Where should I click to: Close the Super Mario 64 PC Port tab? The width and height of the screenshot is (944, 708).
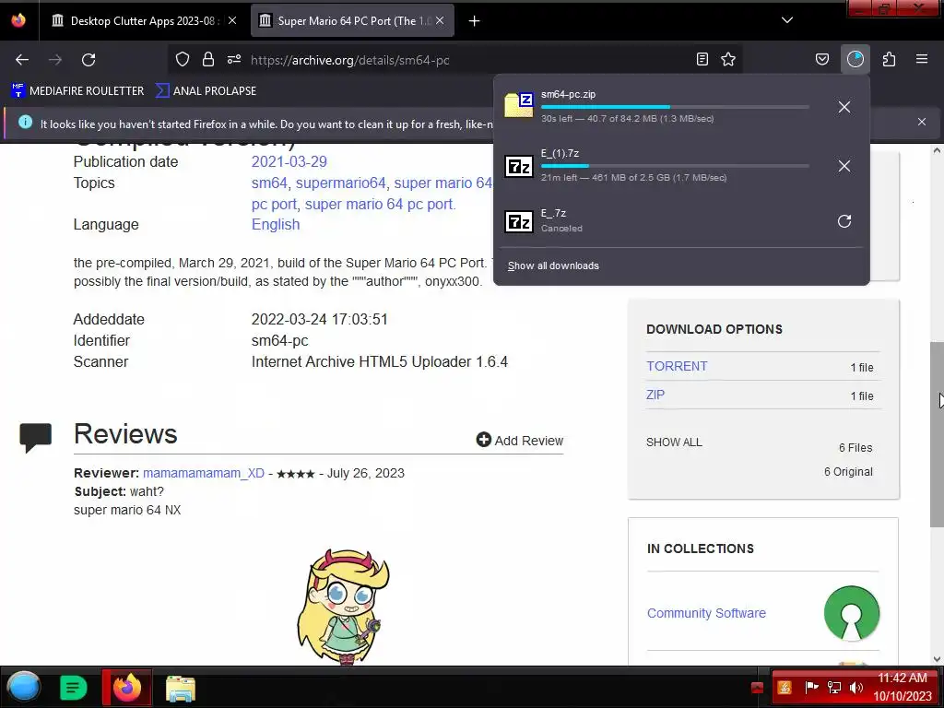click(x=440, y=20)
